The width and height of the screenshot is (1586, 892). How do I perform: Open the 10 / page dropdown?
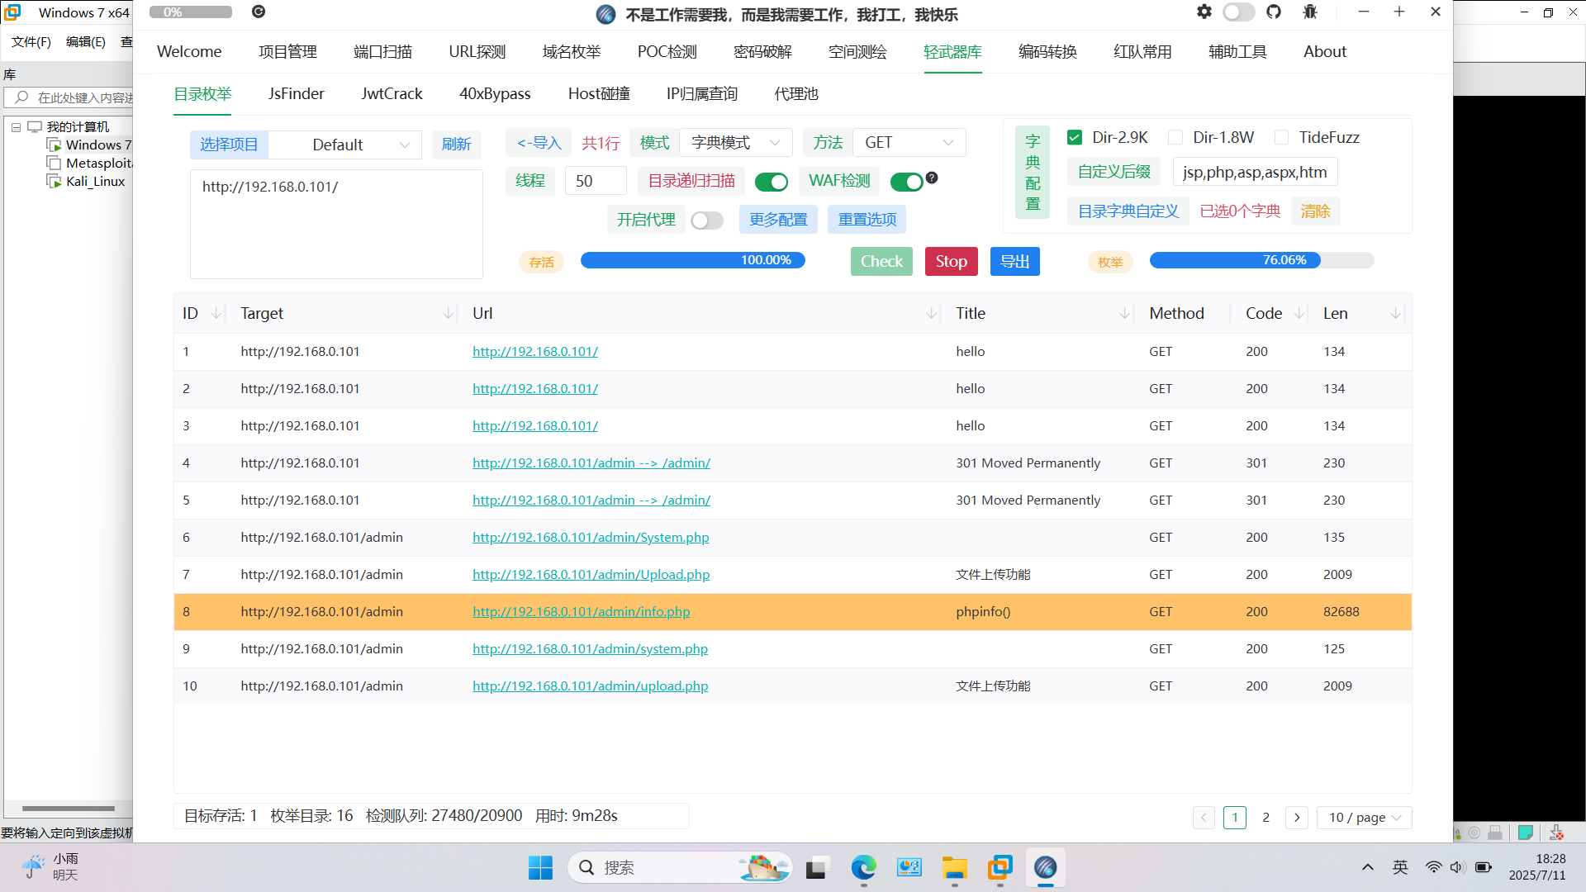point(1364,818)
